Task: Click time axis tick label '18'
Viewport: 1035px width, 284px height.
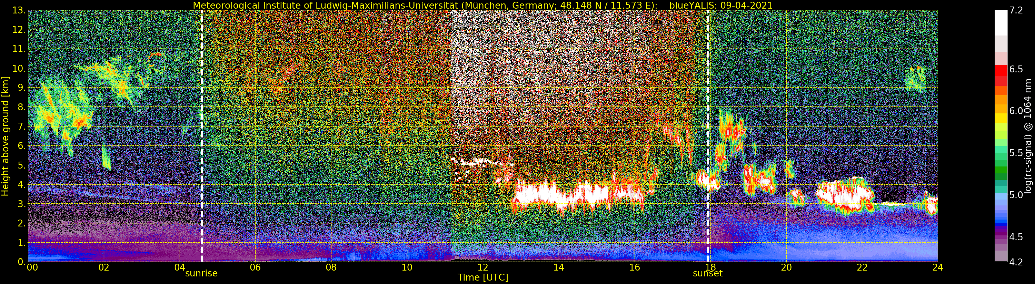Action: (x=710, y=267)
